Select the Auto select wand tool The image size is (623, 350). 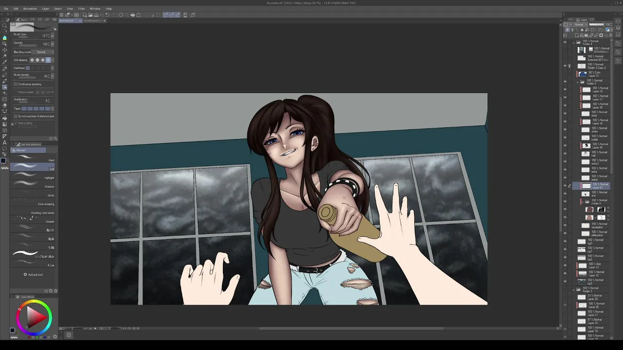pyautogui.click(x=4, y=56)
